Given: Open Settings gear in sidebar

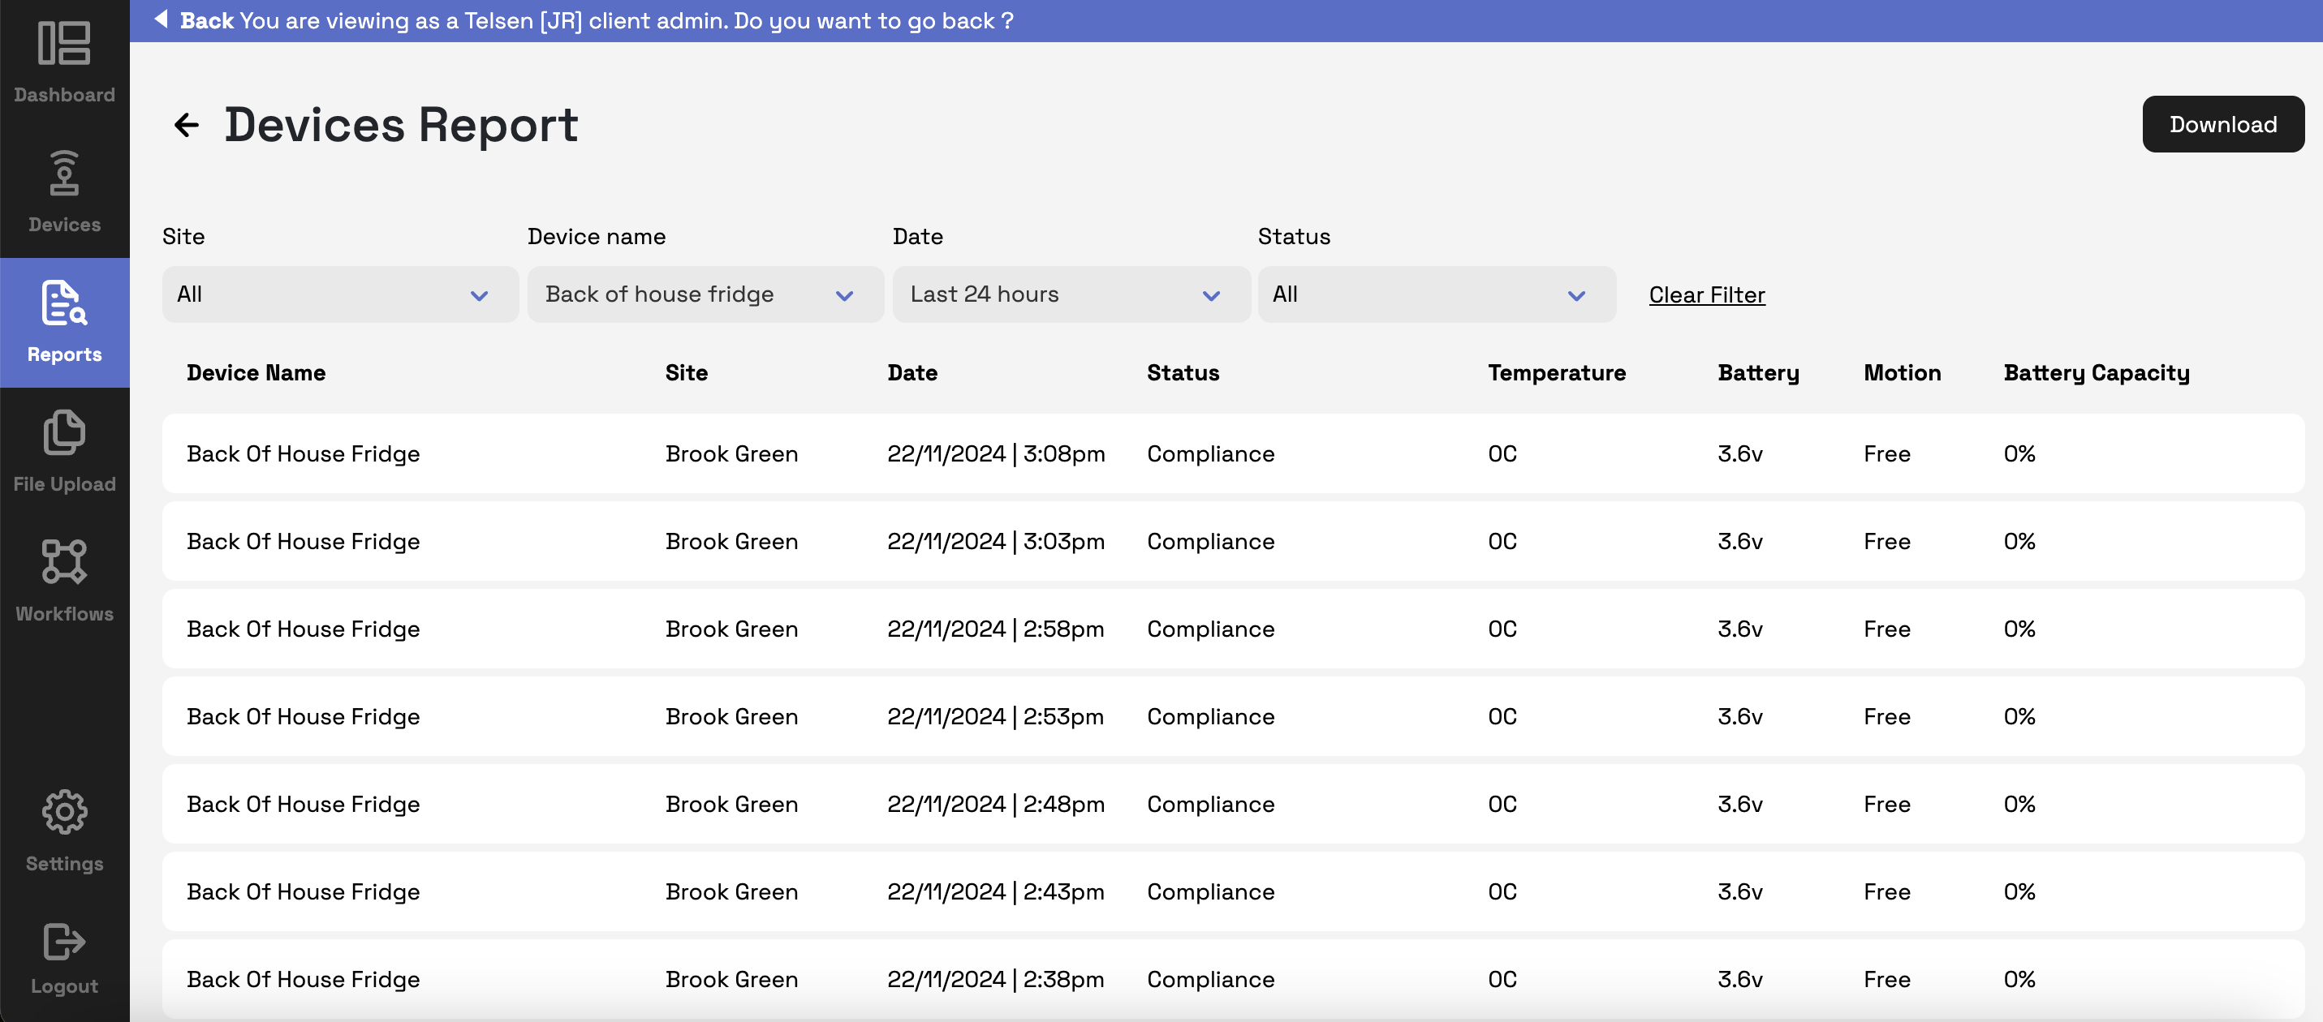Looking at the screenshot, I should [x=64, y=813].
